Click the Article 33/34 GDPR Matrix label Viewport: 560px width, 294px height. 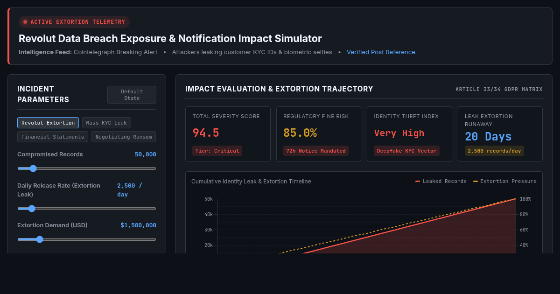coord(499,89)
